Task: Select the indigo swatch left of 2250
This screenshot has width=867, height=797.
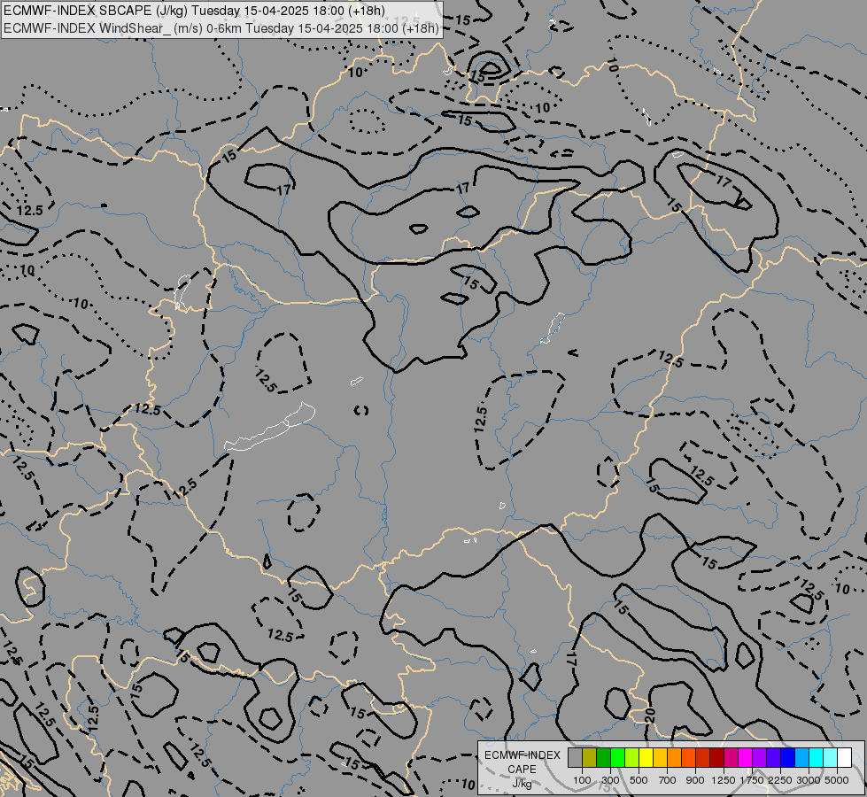Action: point(773,758)
